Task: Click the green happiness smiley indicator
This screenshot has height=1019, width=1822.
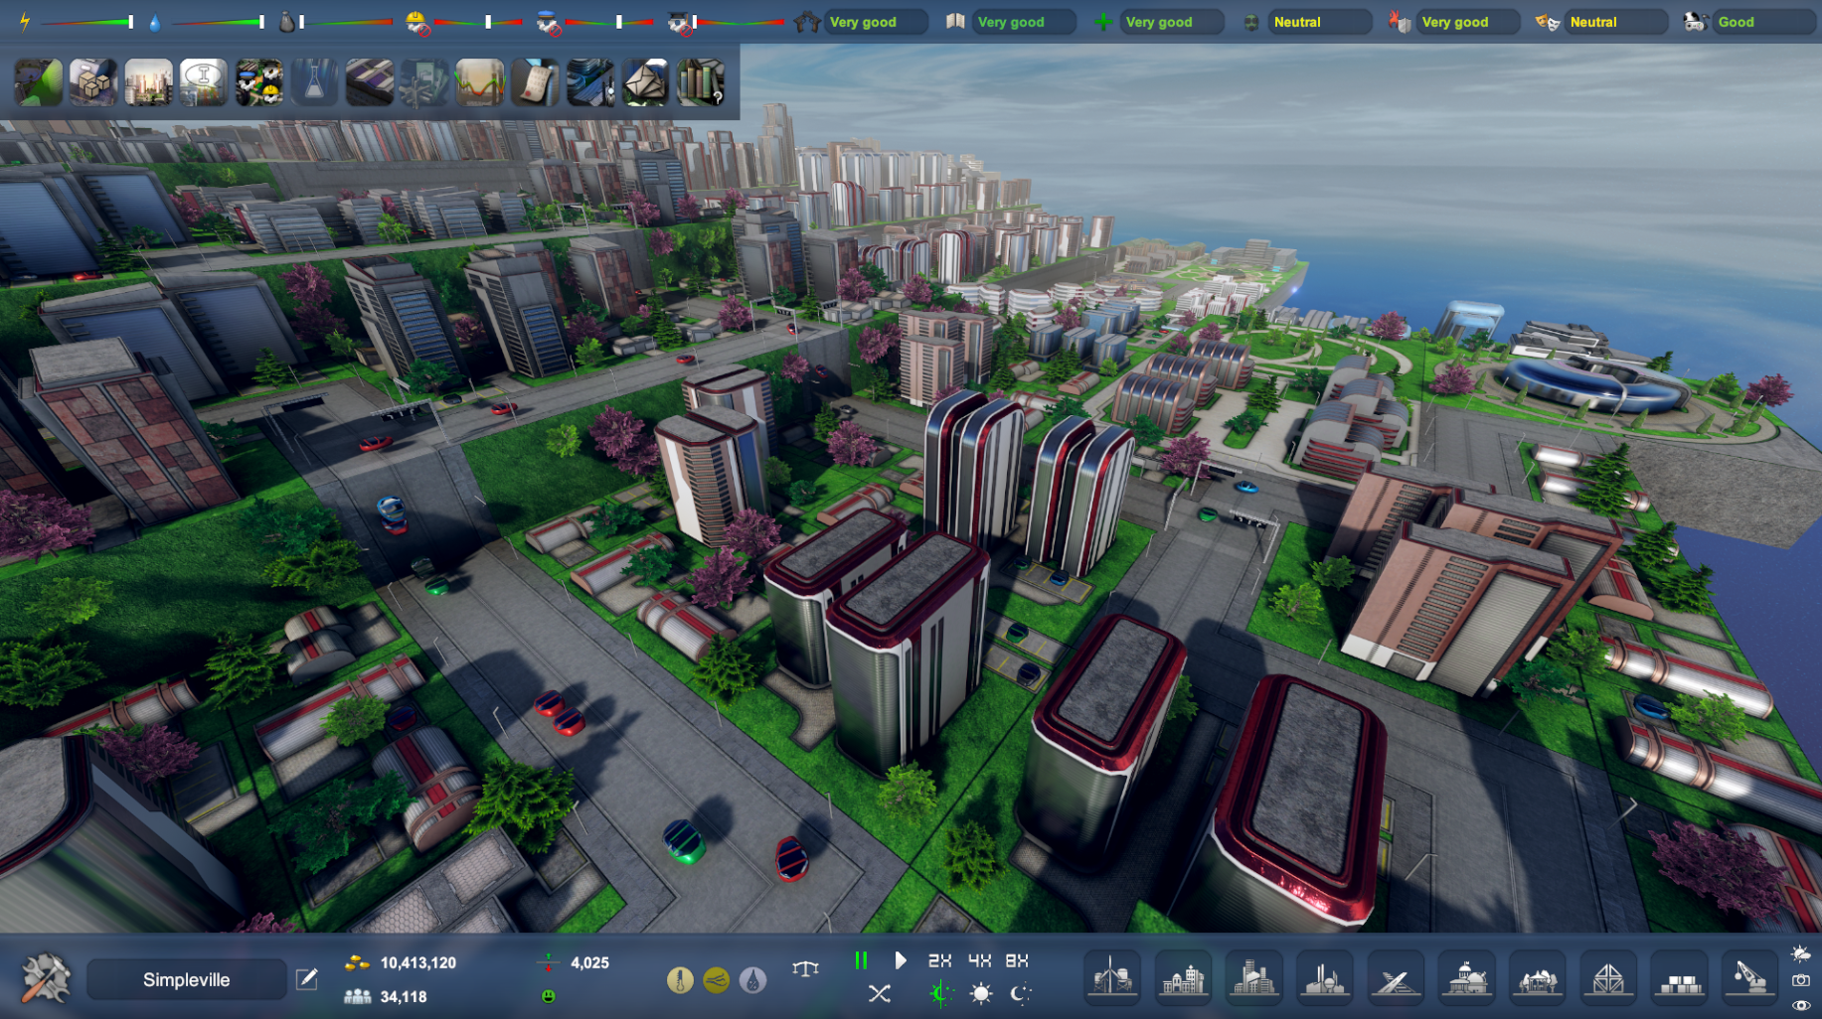Action: [x=548, y=996]
